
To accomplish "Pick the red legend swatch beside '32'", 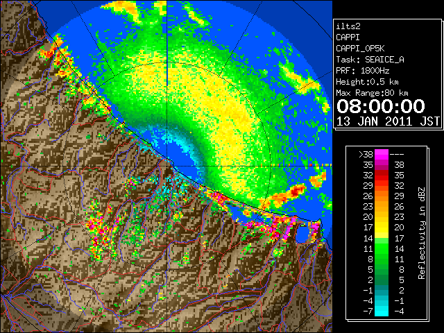I will (x=382, y=176).
